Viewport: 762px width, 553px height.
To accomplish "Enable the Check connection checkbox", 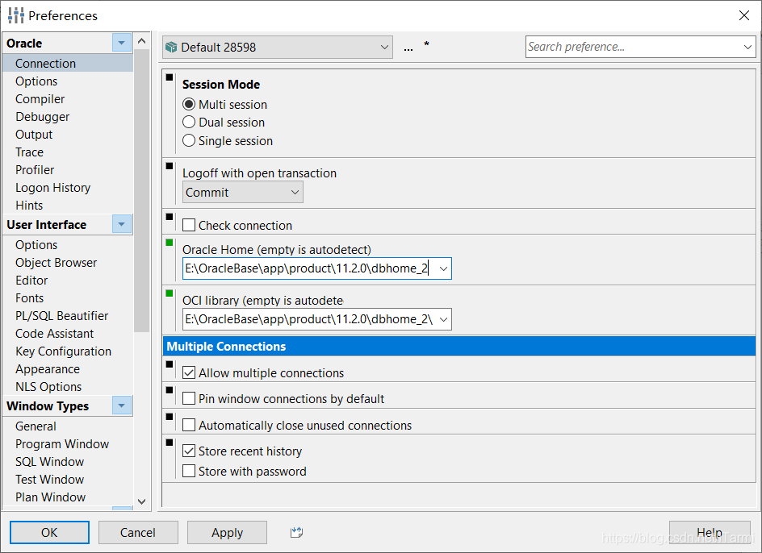I will [x=189, y=225].
